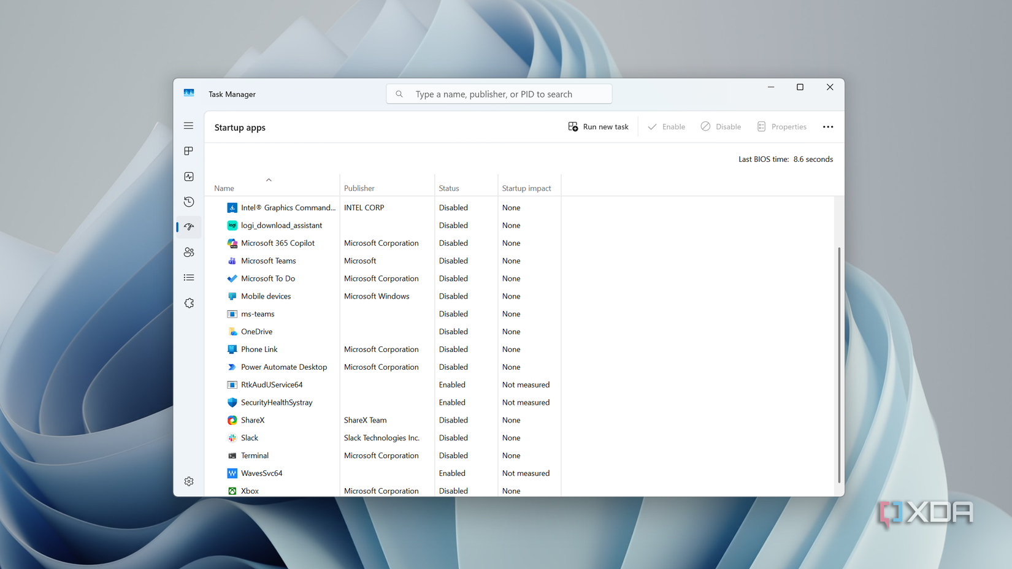This screenshot has width=1012, height=569.
Task: Click the Mobile devices icon
Action: click(x=232, y=296)
